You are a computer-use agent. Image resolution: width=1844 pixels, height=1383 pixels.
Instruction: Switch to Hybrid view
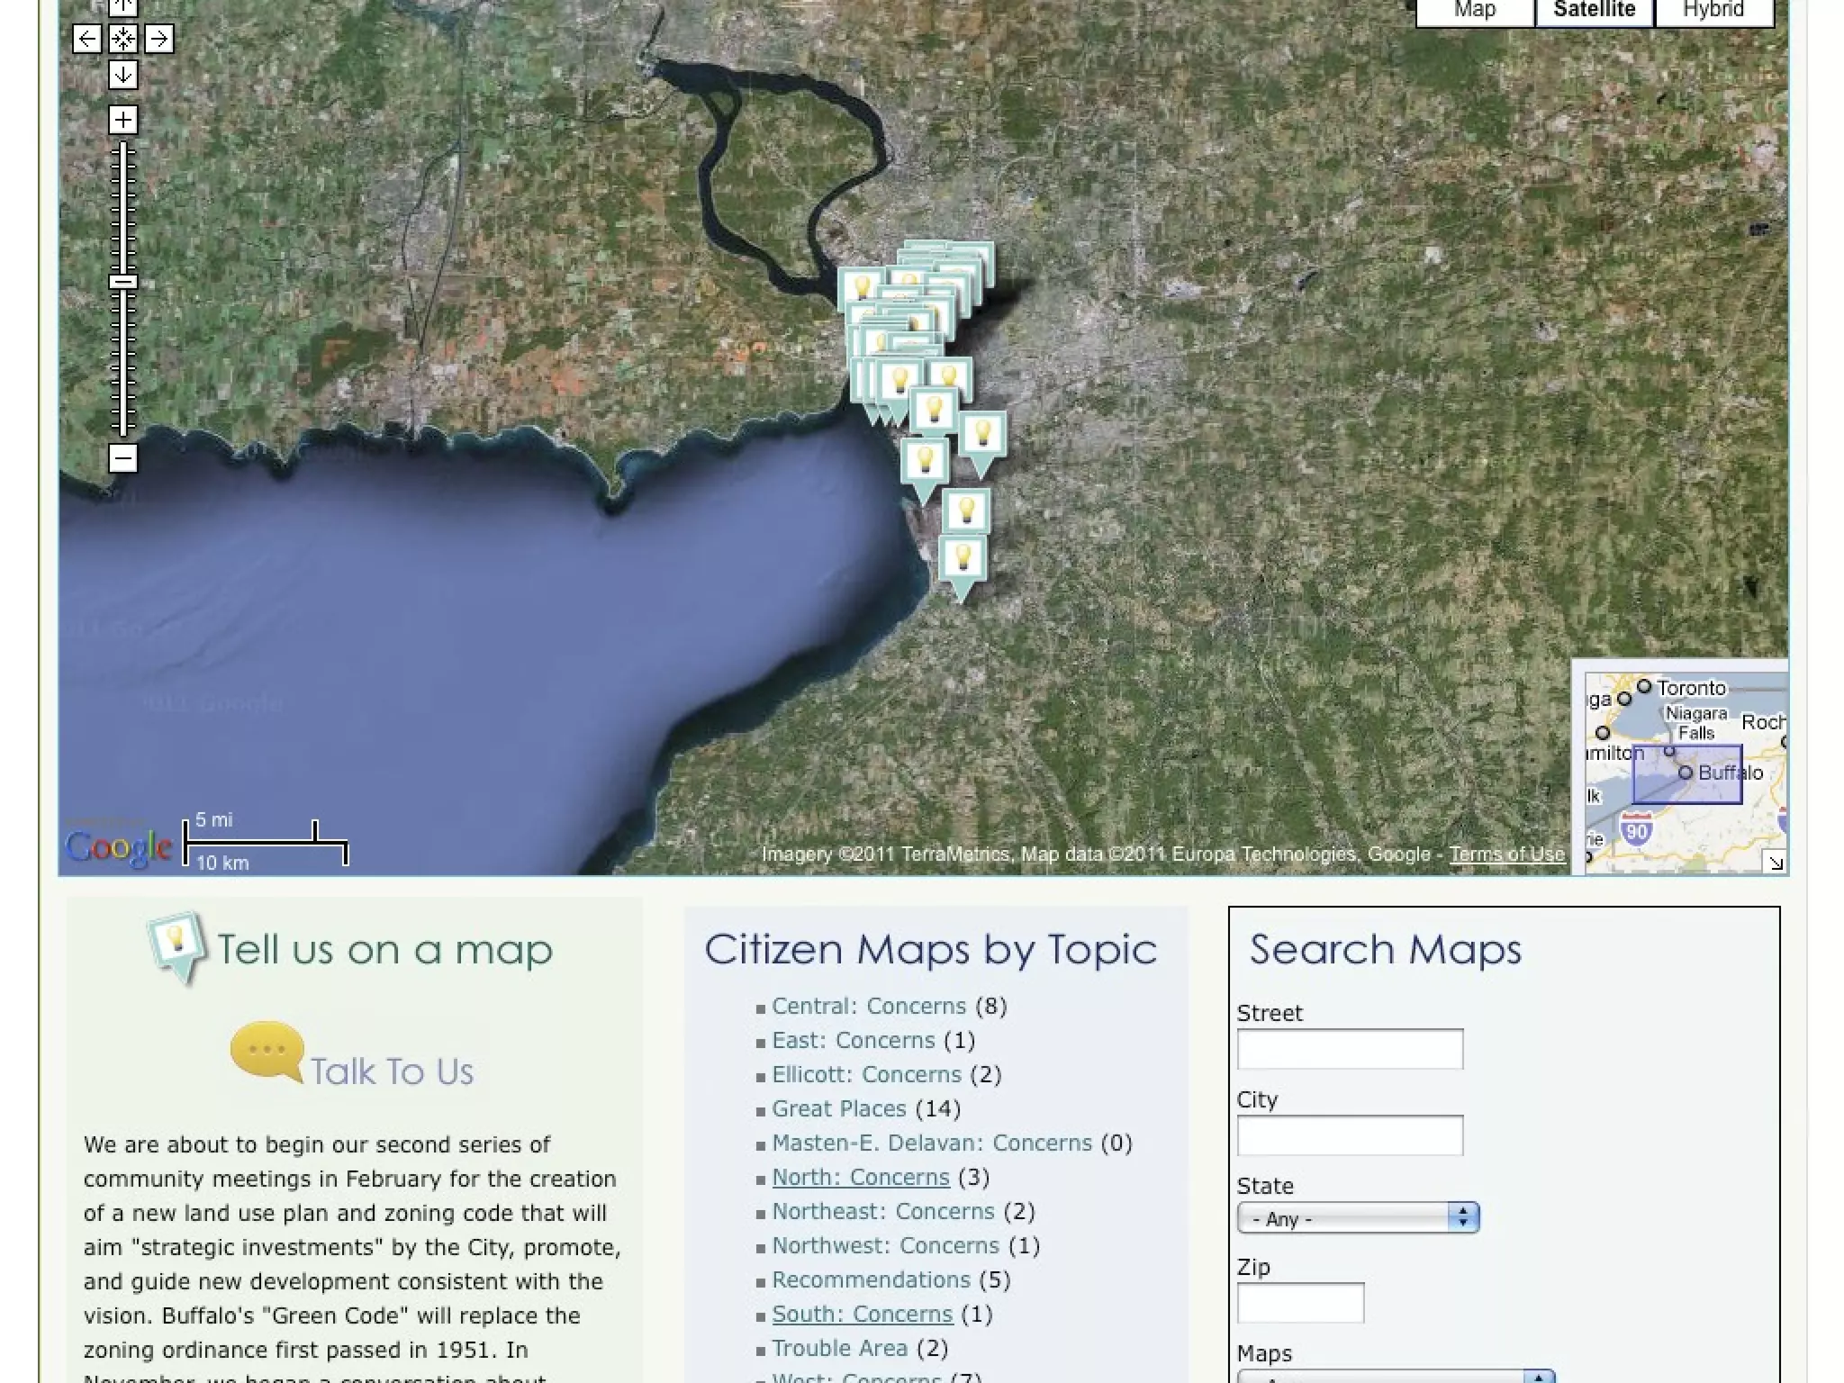pos(1713,11)
